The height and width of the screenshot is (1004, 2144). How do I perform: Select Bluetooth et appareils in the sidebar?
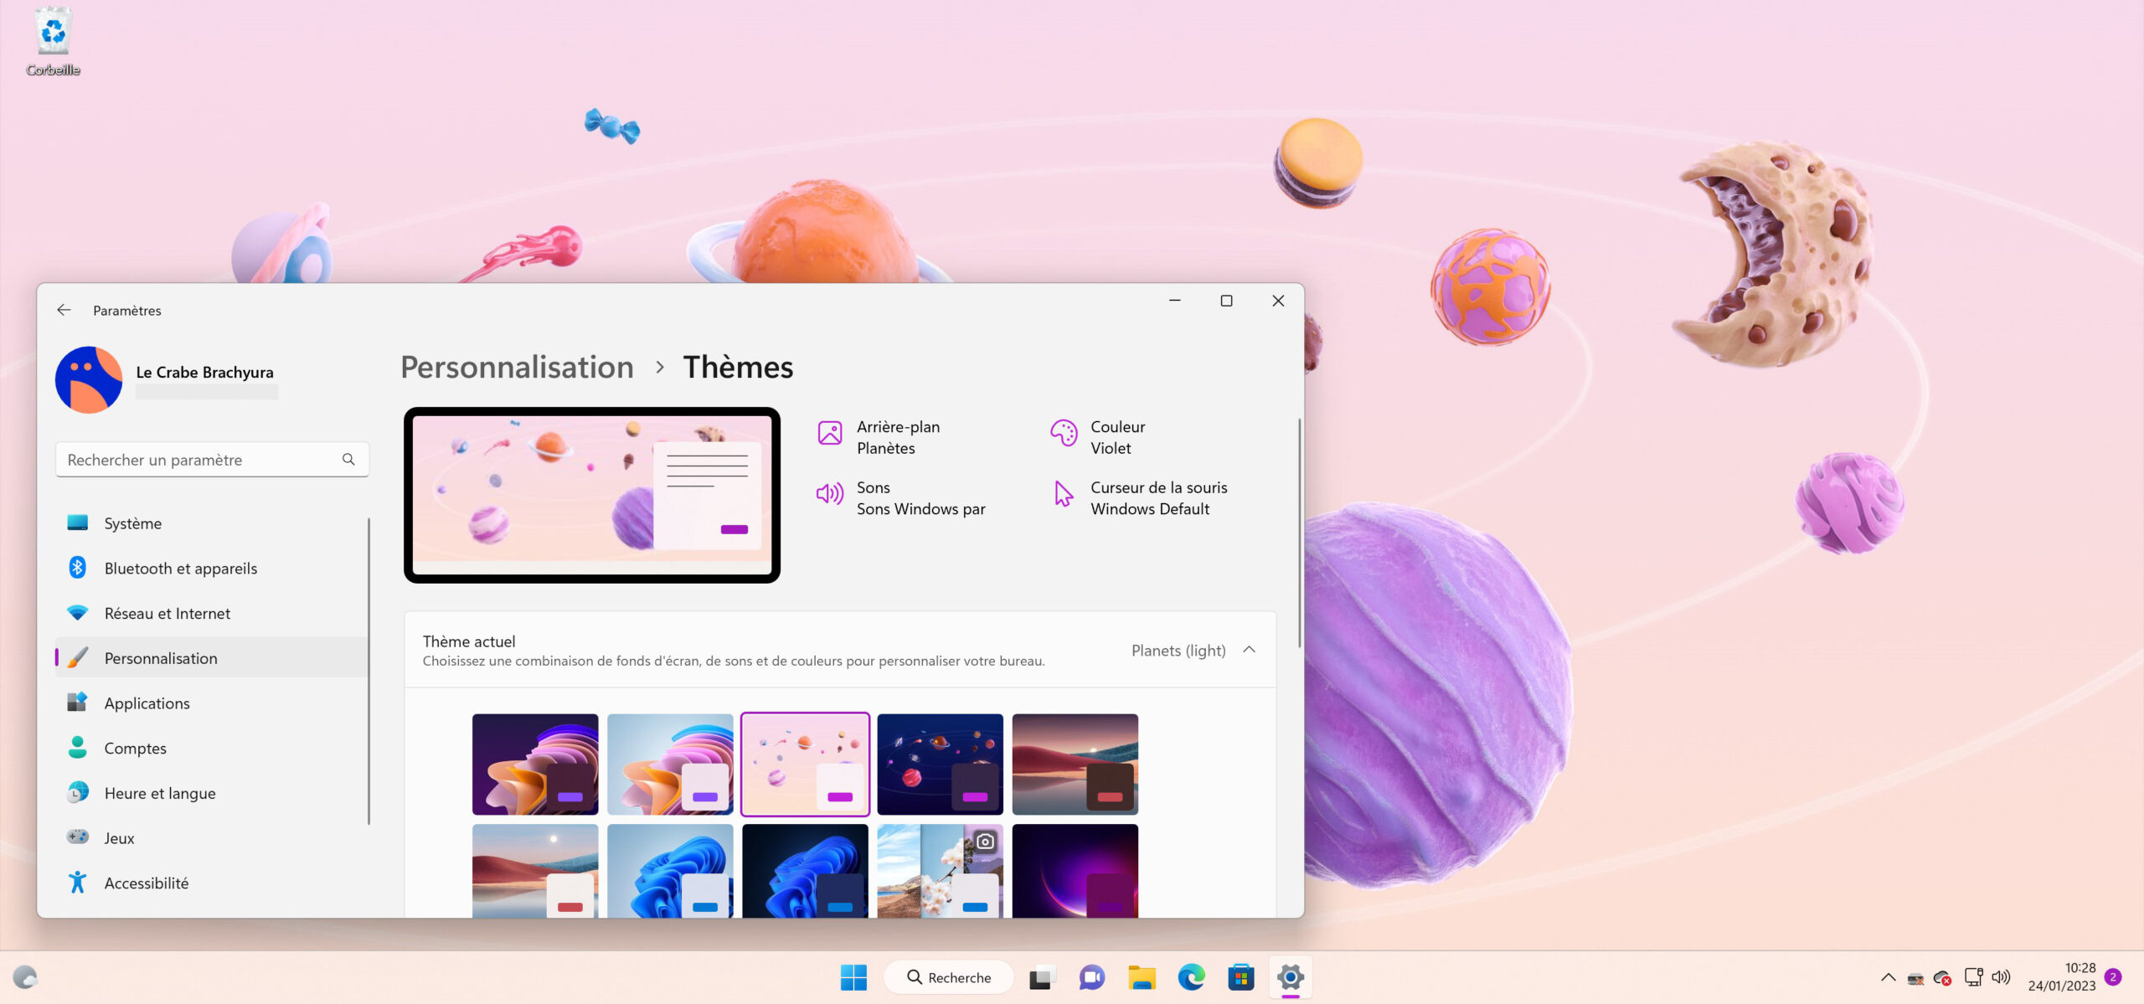pyautogui.click(x=211, y=569)
